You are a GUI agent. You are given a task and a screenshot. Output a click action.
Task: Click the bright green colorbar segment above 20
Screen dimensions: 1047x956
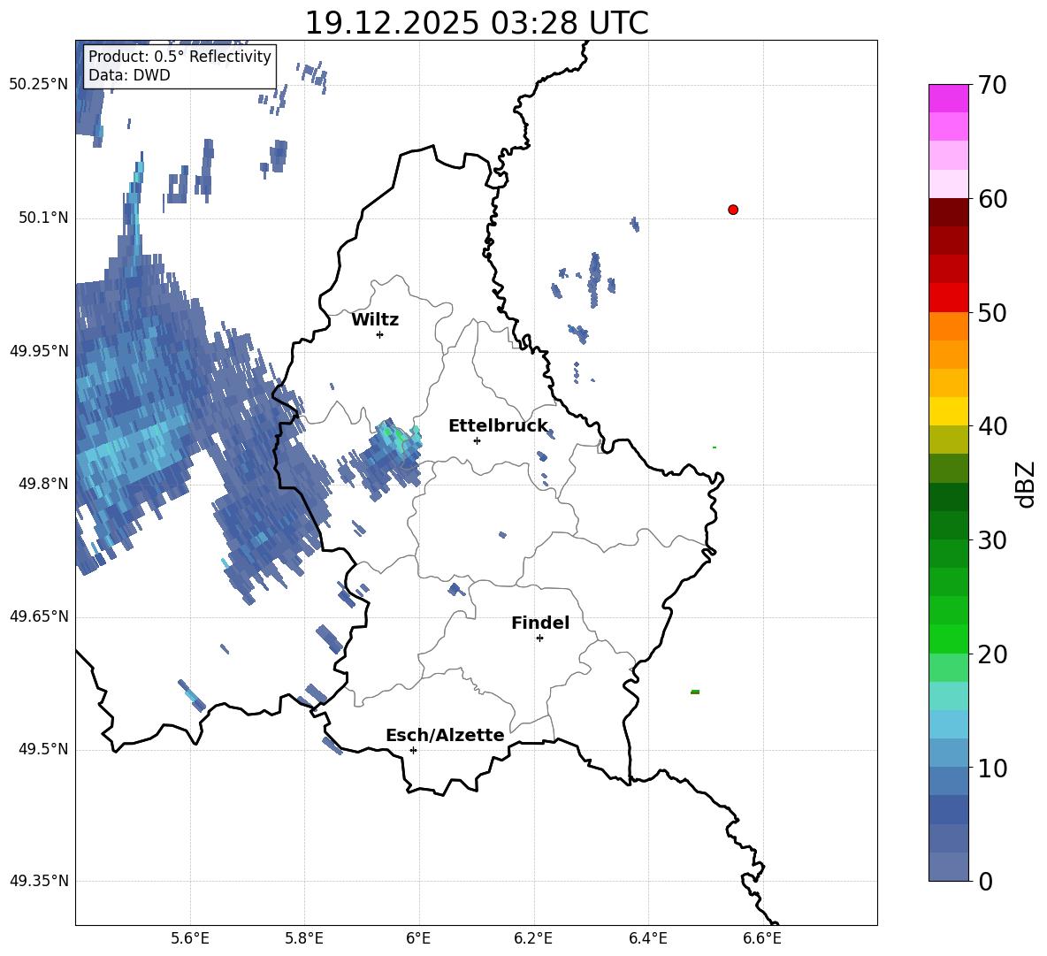click(x=948, y=639)
